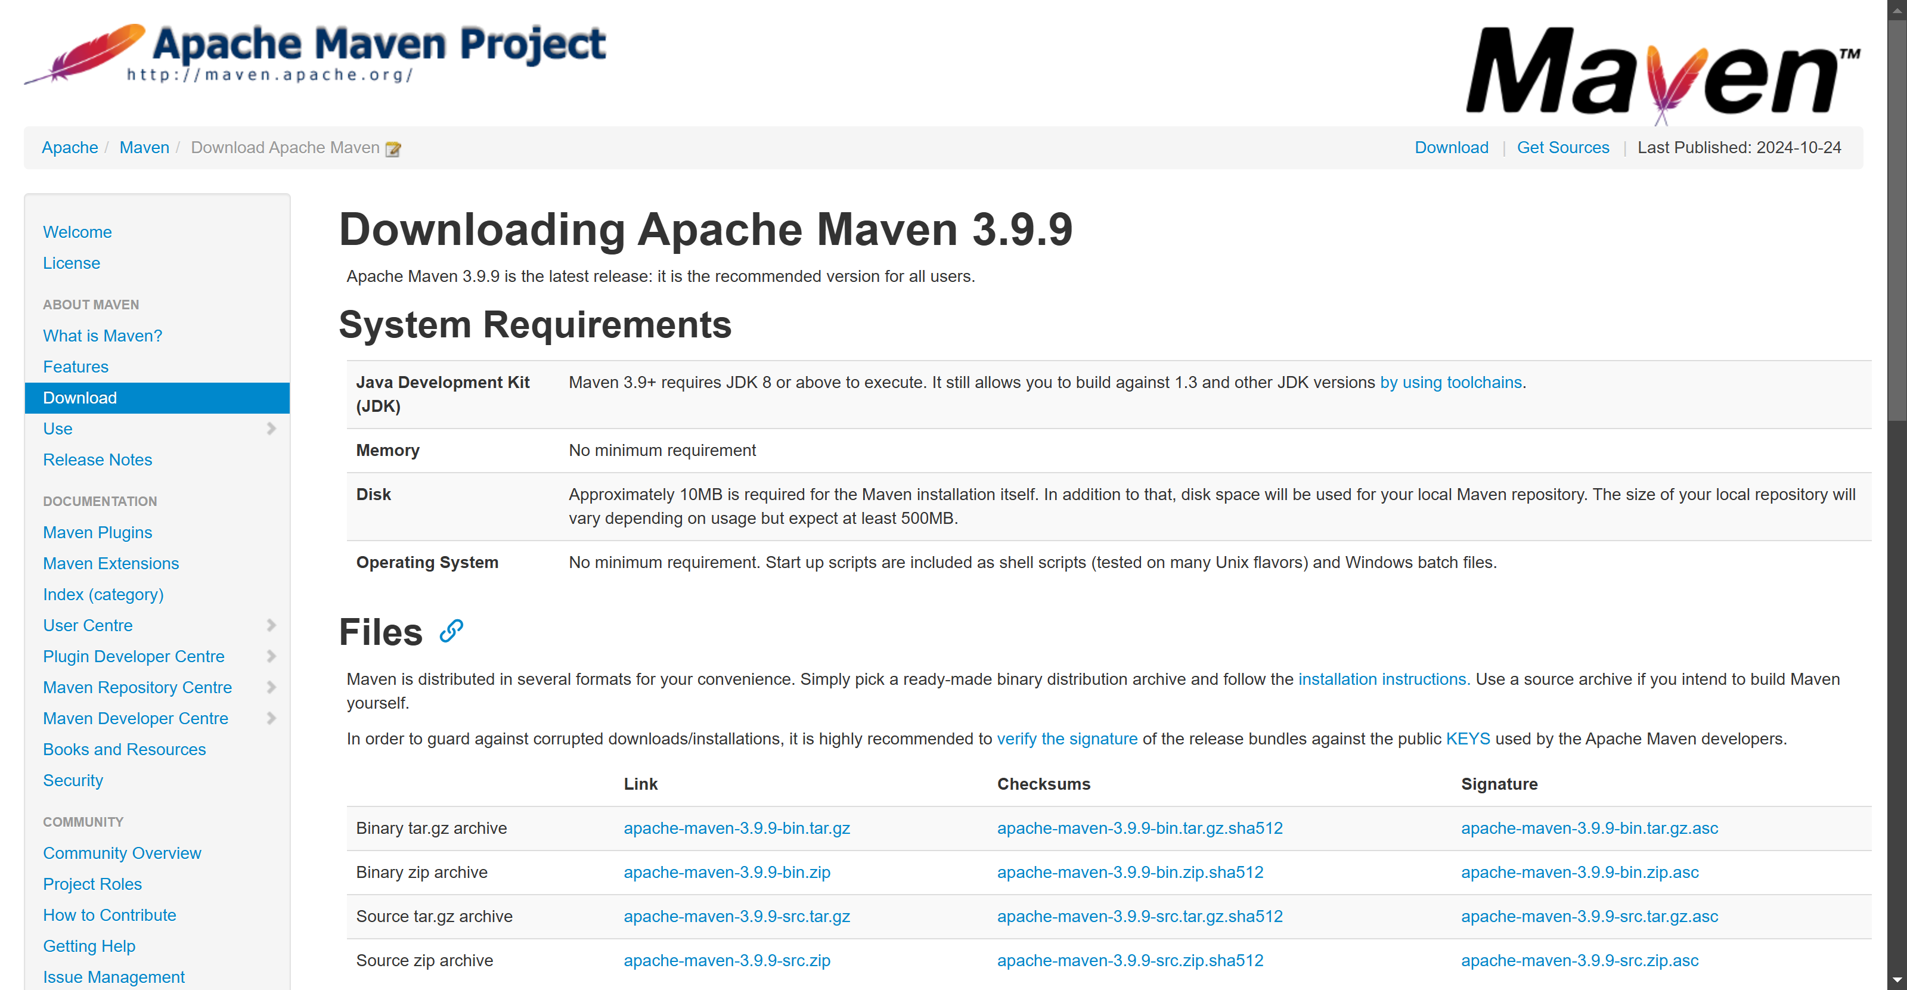Click the Files section anchor link icon
The height and width of the screenshot is (990, 1907).
pos(451,631)
